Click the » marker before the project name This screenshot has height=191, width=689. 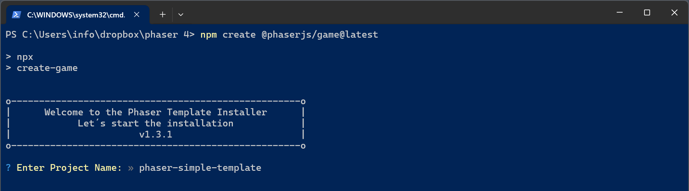[131, 168]
